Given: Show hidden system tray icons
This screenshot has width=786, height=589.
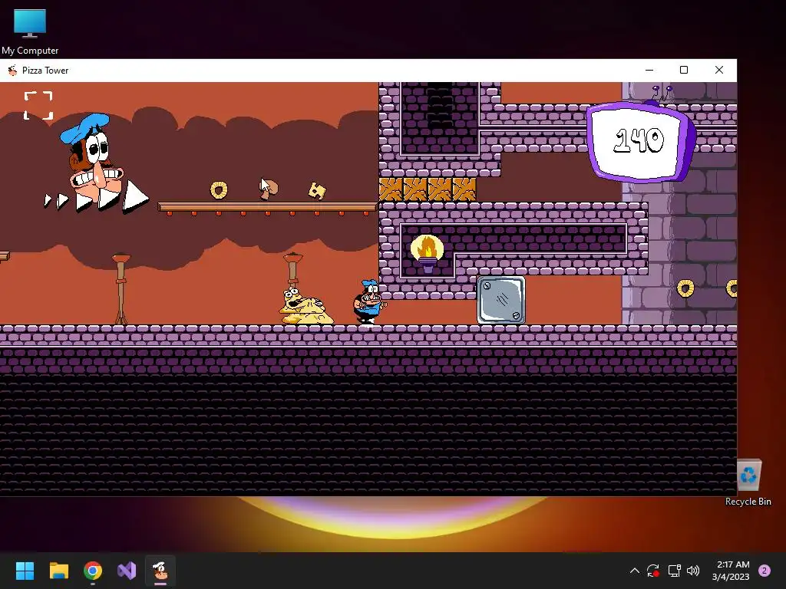Looking at the screenshot, I should 634,571.
